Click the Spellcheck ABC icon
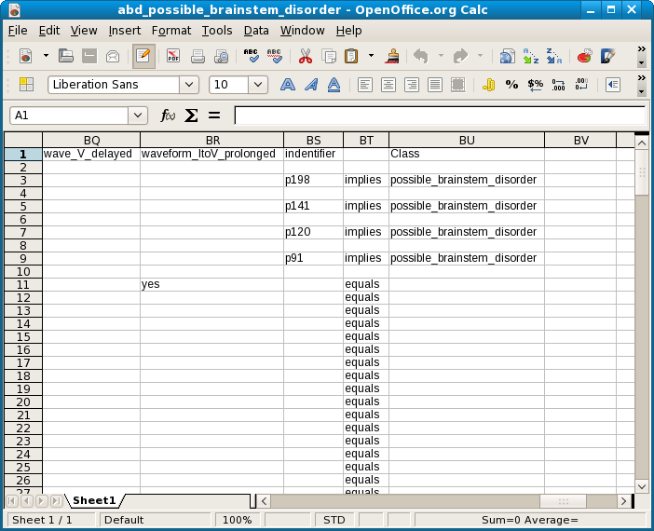 click(251, 56)
